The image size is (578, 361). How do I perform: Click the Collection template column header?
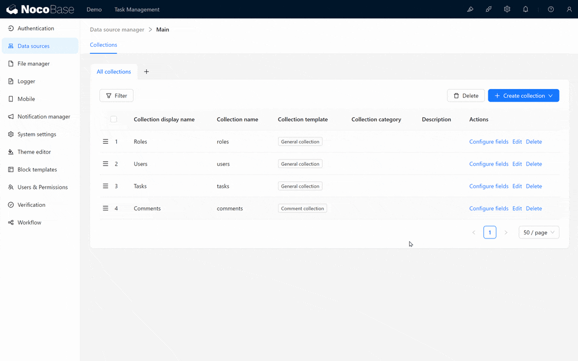303,119
